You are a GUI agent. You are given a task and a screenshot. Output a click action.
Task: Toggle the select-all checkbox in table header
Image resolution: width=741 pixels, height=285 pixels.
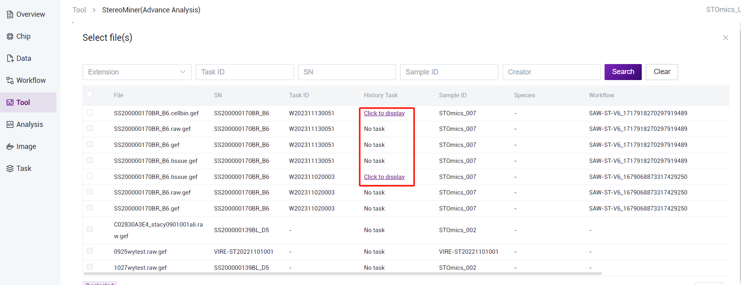point(90,94)
